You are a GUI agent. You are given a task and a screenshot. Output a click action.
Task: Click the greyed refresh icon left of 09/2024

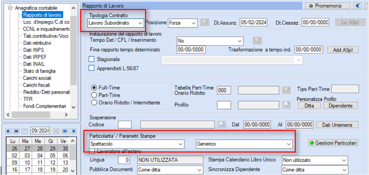(x=24, y=131)
